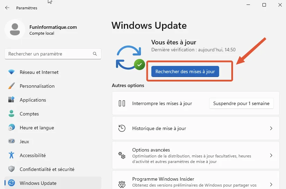Click Rechercher des mises à jour button
Screen dimensions: 286x189
tap(185, 71)
